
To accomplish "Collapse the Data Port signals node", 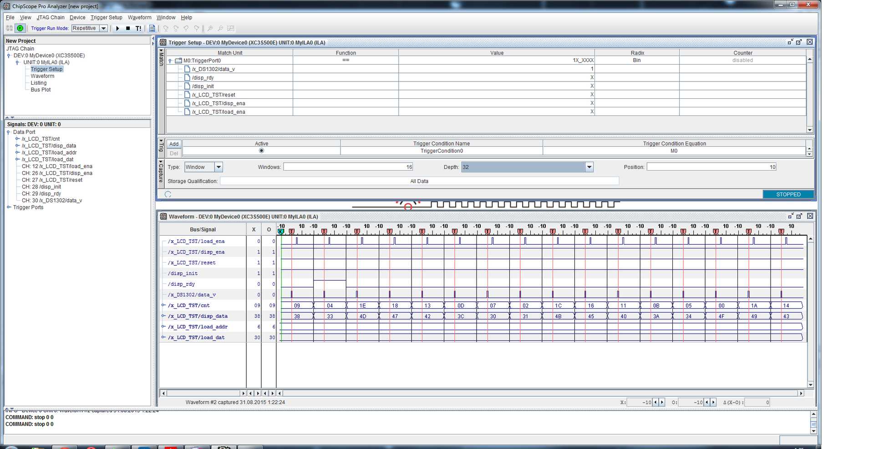I will (x=8, y=132).
